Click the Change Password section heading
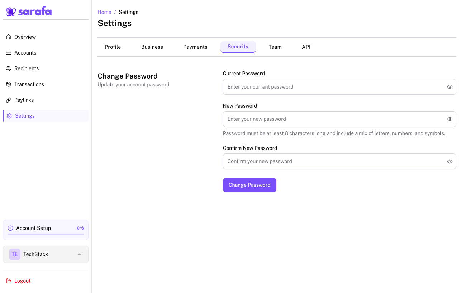 pyautogui.click(x=128, y=76)
